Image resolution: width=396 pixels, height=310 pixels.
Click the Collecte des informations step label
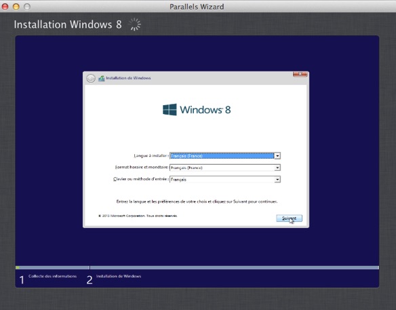click(52, 276)
